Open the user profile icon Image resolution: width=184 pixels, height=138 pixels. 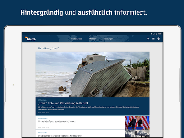[158, 38]
